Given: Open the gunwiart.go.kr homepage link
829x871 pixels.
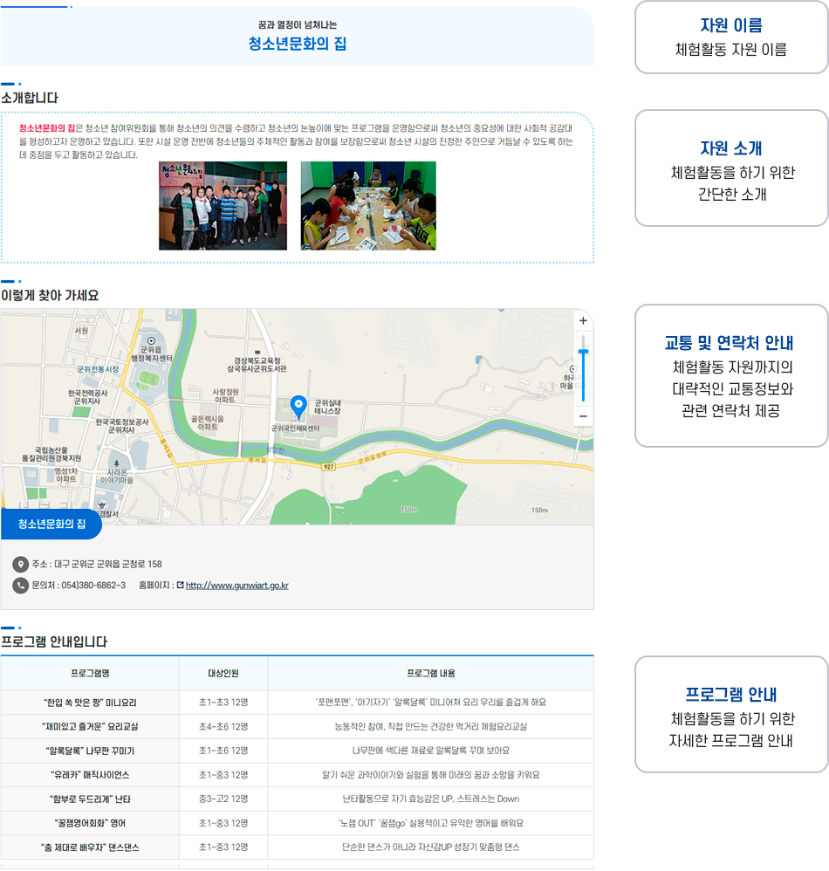Looking at the screenshot, I should coord(237,586).
